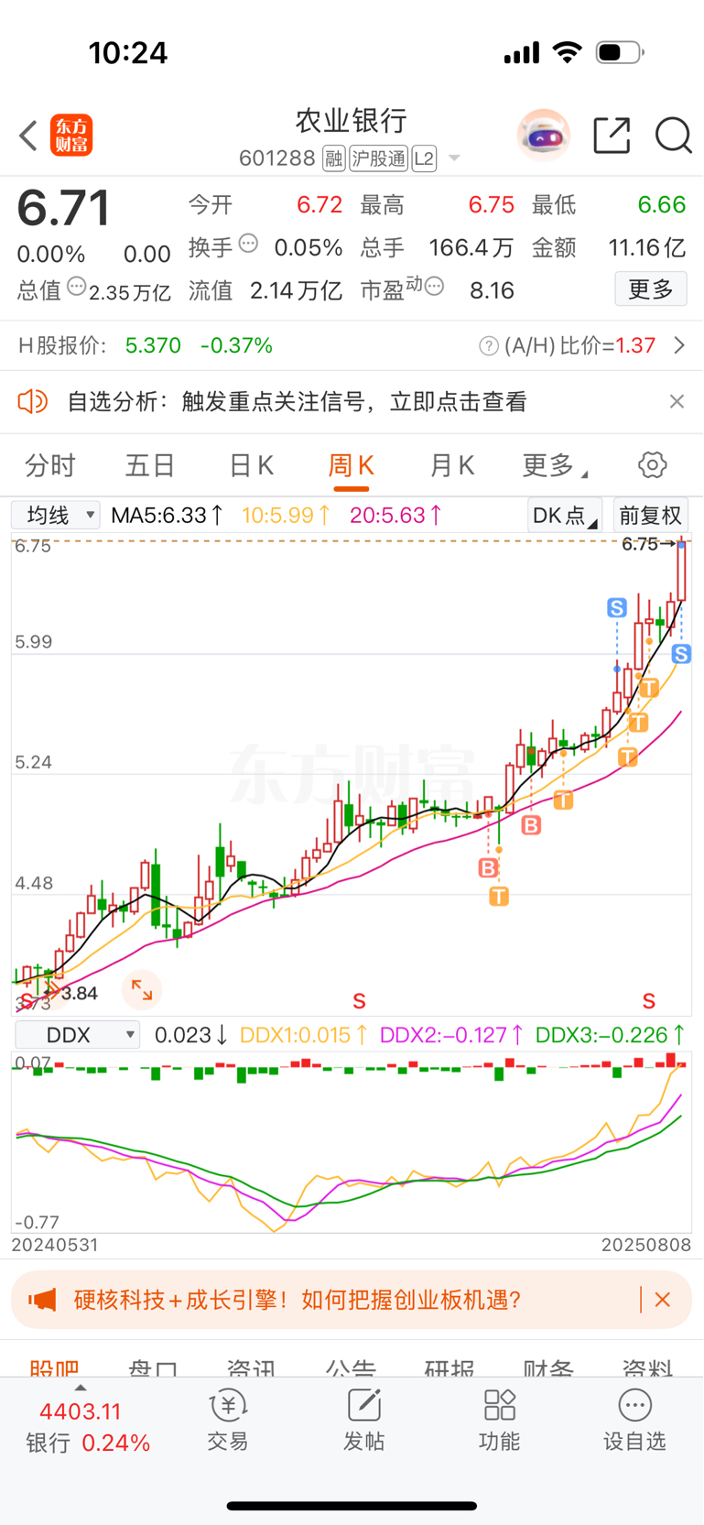The width and height of the screenshot is (704, 1525).
Task: Tap the 融 margin trading badge
Action: coord(333,159)
